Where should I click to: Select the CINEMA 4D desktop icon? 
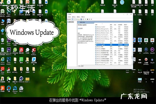[x=21, y=79]
